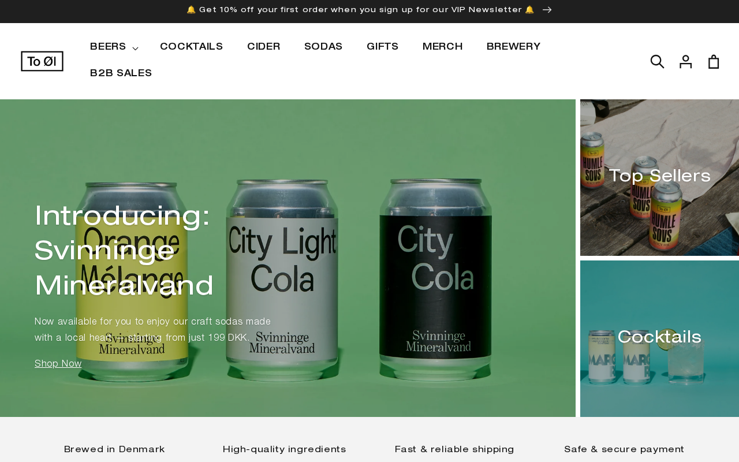Open the COCKTAILS menu item
The image size is (739, 462).
click(x=191, y=47)
